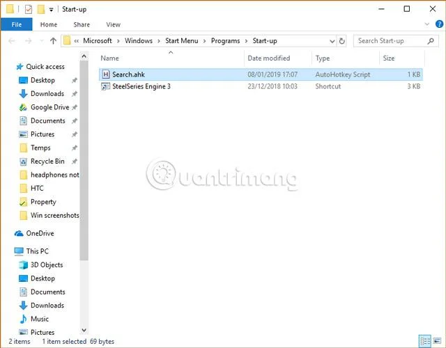The image size is (446, 348).
Task: Open Quick access in navigation pane
Action: tap(45, 67)
